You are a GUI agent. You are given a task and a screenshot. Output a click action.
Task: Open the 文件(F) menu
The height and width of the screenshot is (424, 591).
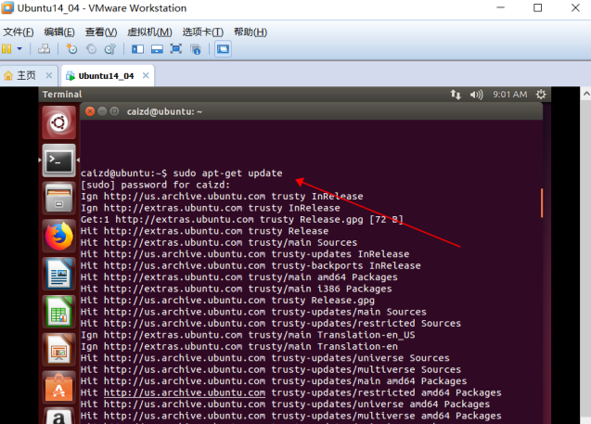tap(19, 32)
